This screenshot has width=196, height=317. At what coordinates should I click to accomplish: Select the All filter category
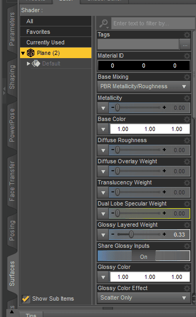55,21
